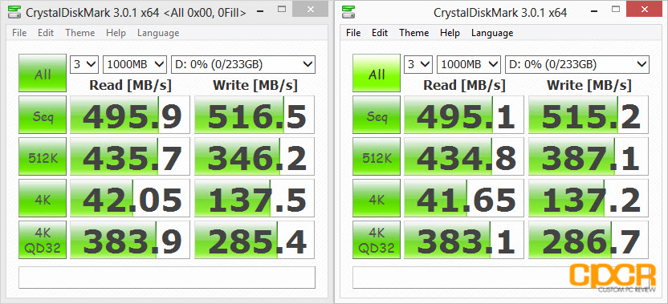
Task: Run the 4K test in the right window
Action: 377,198
